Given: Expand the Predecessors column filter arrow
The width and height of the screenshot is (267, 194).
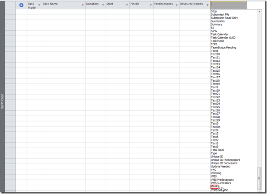Looking at the screenshot, I should pos(176,5).
